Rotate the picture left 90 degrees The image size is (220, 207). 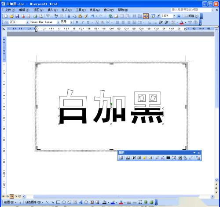(163, 158)
